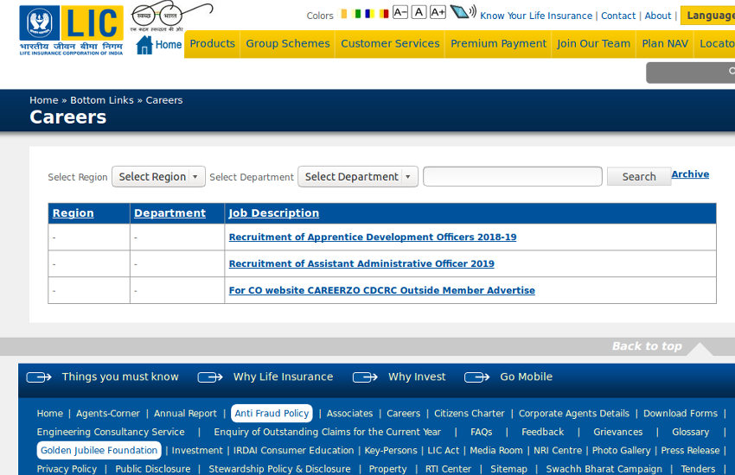Click the Swachh Bharat spectacles logo
Screen dimensions: 735x475
(x=171, y=16)
